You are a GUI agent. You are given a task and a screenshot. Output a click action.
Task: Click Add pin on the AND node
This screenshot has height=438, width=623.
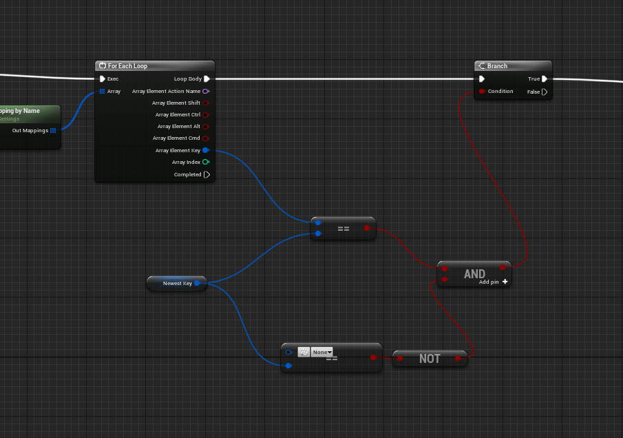coord(494,282)
